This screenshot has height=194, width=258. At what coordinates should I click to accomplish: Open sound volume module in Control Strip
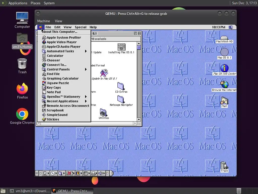pos(102,173)
